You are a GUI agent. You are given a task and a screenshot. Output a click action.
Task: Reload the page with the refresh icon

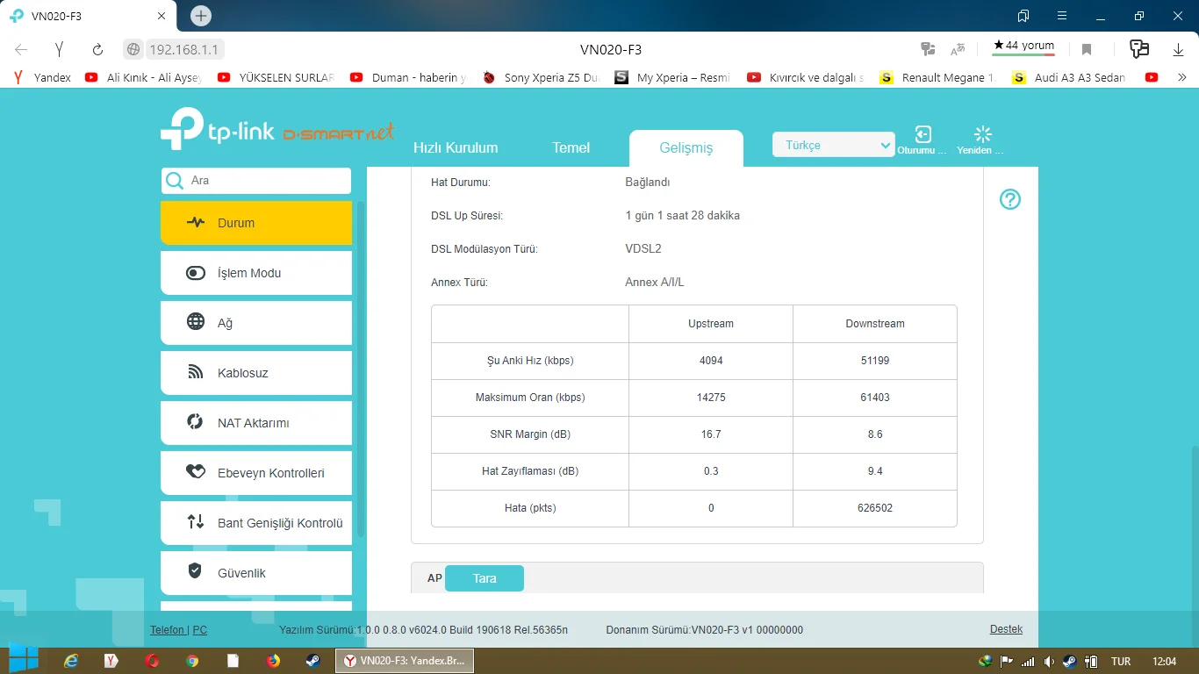coord(97,49)
